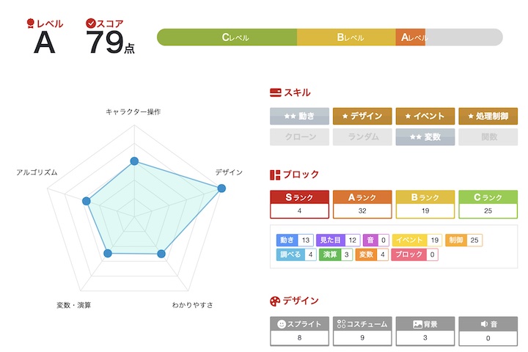Click the 処理制御 skill badge
Image resolution: width=528 pixels, height=352 pixels.
[488, 116]
